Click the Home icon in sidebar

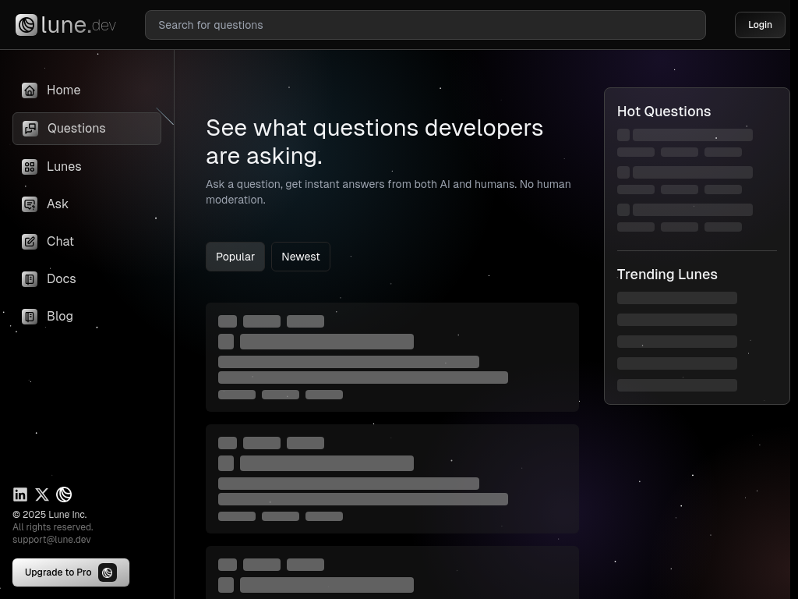pos(30,90)
